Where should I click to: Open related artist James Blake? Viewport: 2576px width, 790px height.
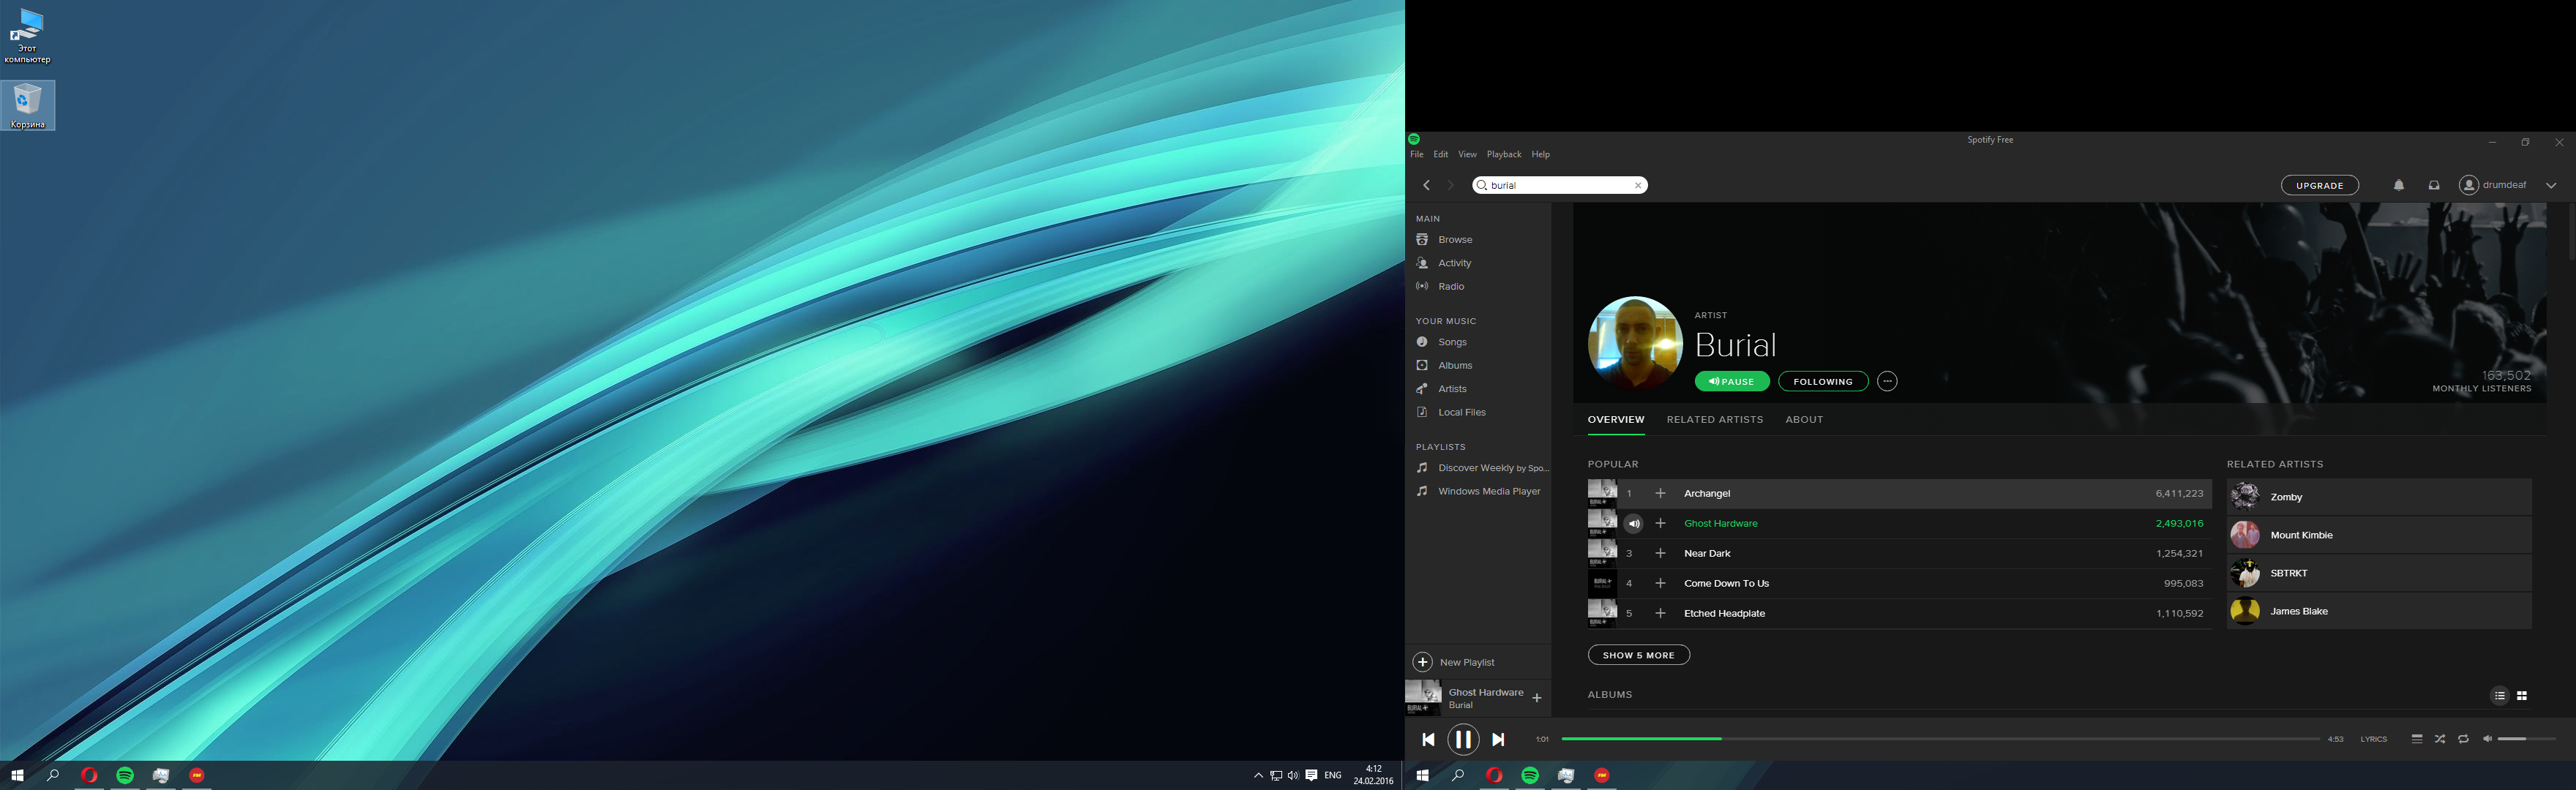coord(2379,611)
